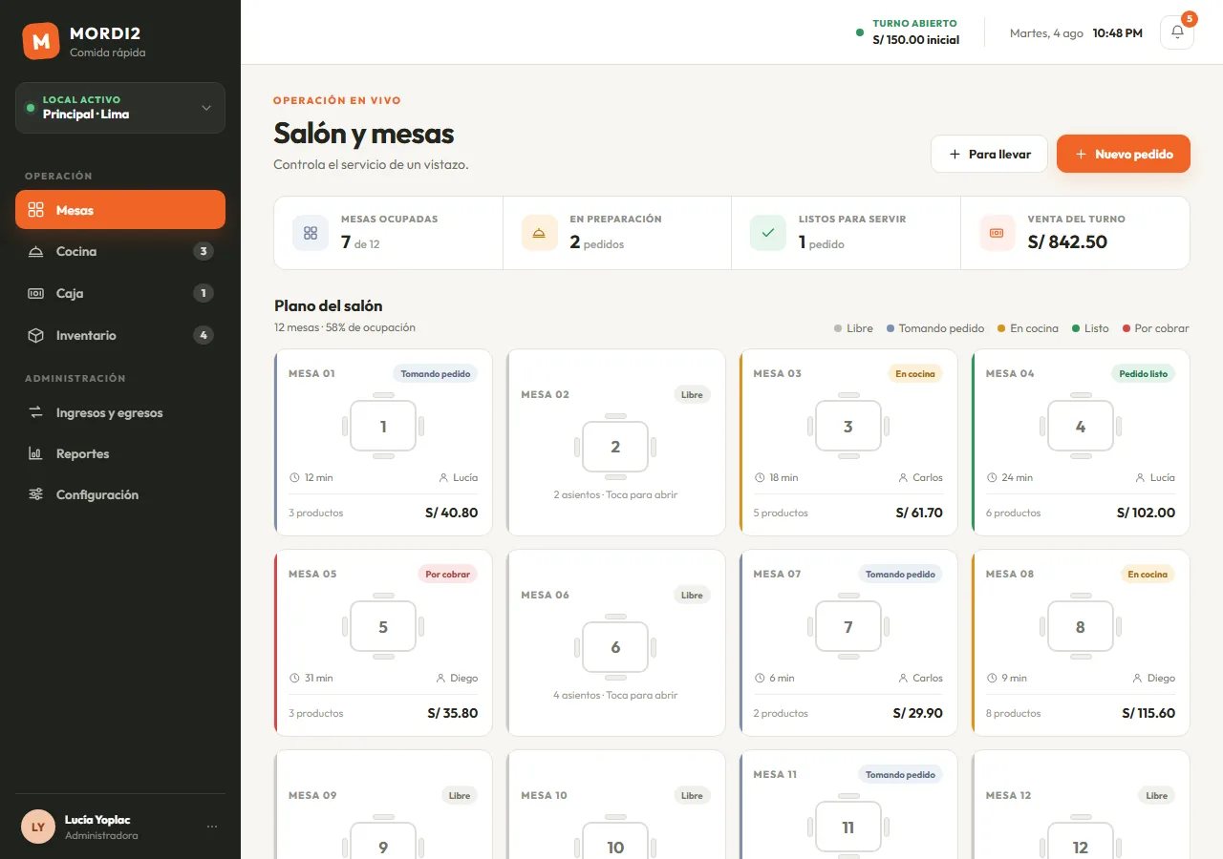Screen dimensions: 1223x859
Task: Open free Mesa 06 table diagram
Action: tap(615, 647)
